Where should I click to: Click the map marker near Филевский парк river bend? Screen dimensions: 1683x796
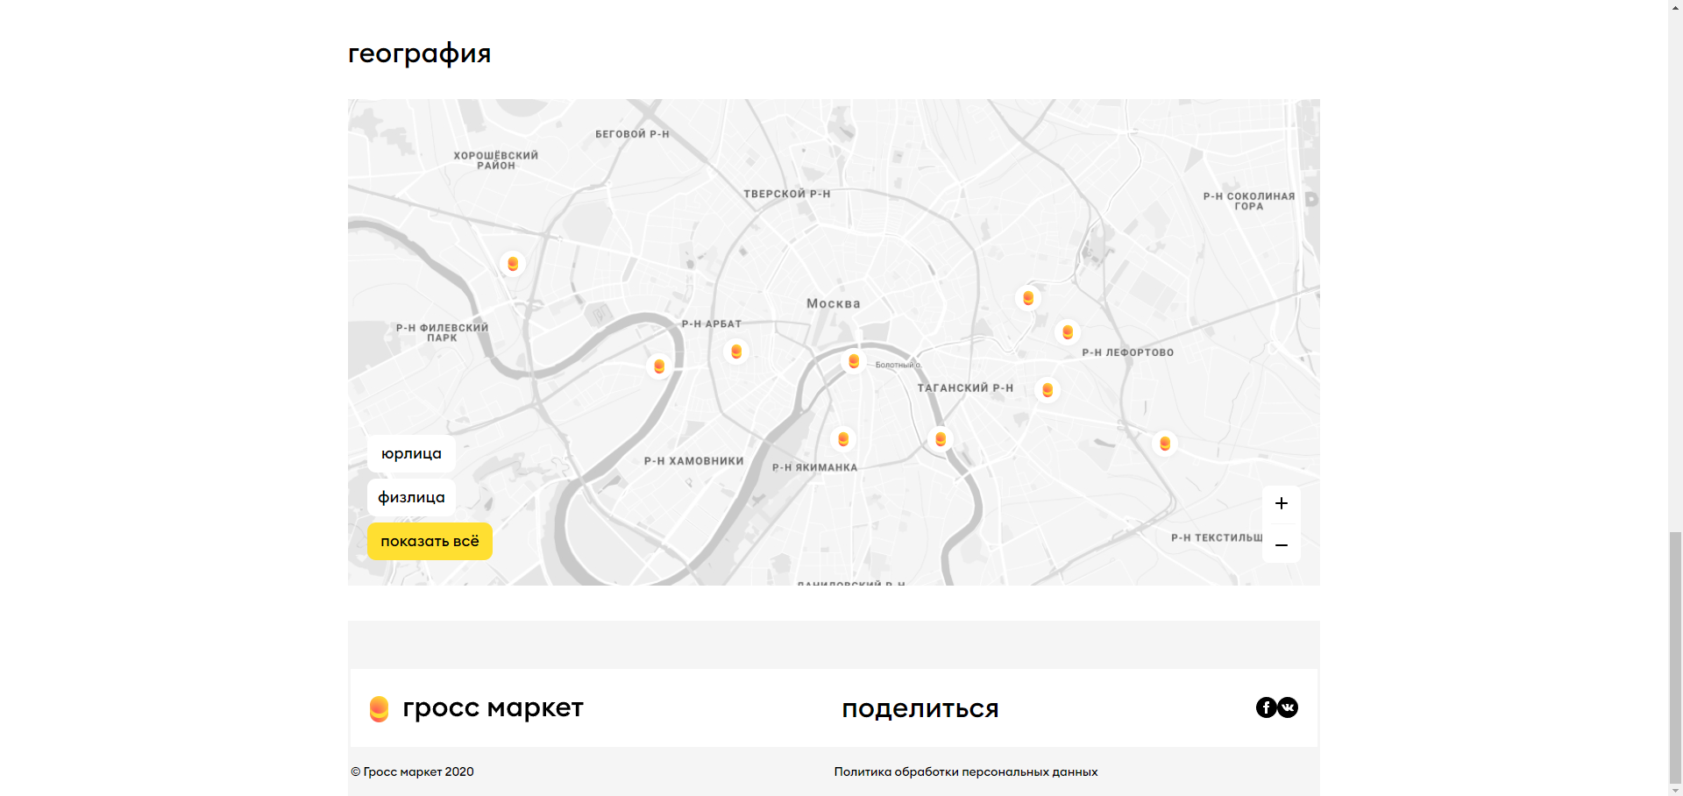pyautogui.click(x=659, y=366)
